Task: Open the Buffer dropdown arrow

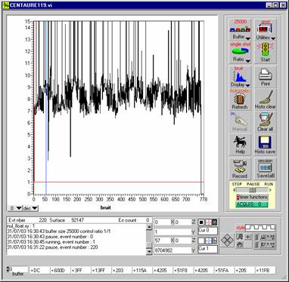Action: coord(248,38)
